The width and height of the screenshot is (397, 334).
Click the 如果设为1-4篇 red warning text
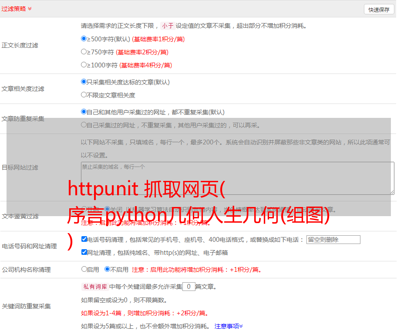(145, 313)
